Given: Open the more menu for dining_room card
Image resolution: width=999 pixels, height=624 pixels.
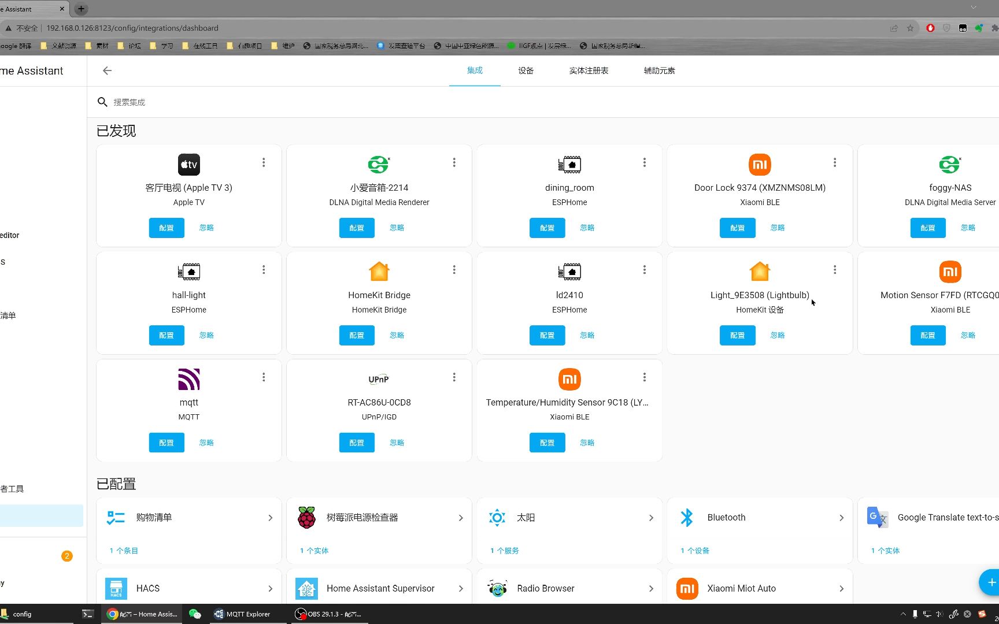Looking at the screenshot, I should tap(645, 163).
